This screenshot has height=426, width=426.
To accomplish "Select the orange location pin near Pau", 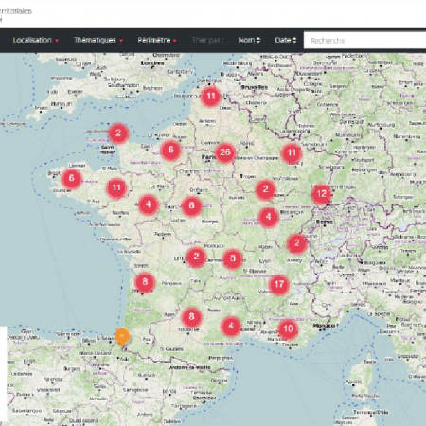I will (x=122, y=338).
